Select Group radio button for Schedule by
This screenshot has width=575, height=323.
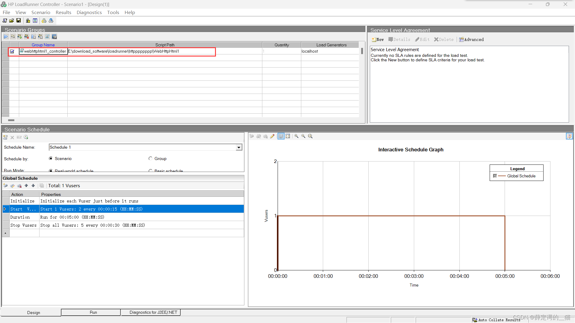tap(150, 159)
